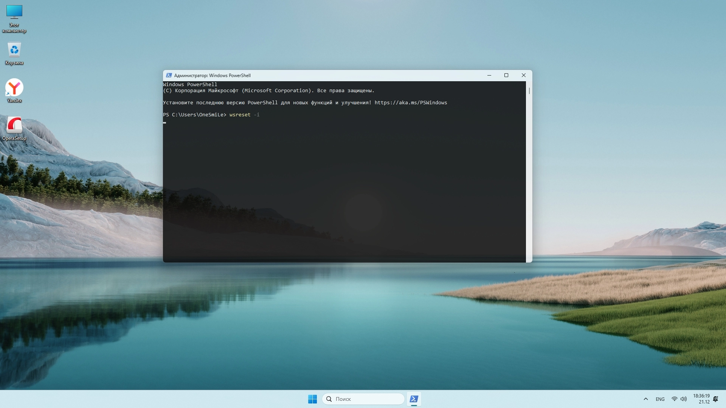Viewport: 726px width, 408px height.
Task: Open the notifications bell icon
Action: click(x=715, y=399)
